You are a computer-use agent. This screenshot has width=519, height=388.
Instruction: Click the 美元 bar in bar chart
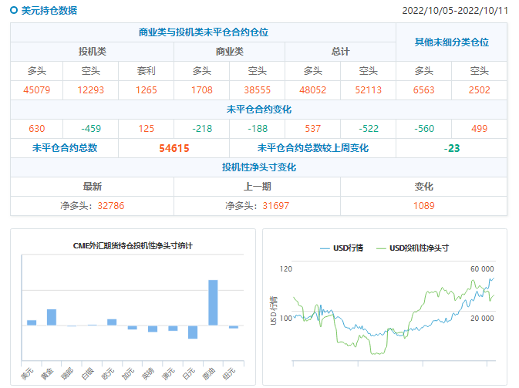tap(32, 322)
